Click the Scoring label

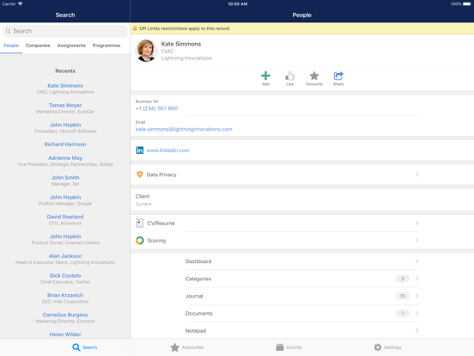pos(156,241)
